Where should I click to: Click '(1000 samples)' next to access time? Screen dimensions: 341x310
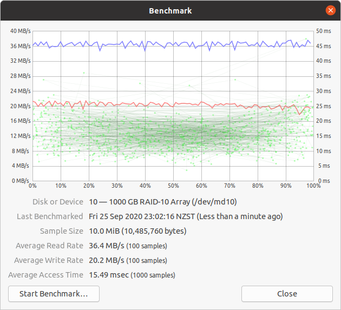coord(153,275)
